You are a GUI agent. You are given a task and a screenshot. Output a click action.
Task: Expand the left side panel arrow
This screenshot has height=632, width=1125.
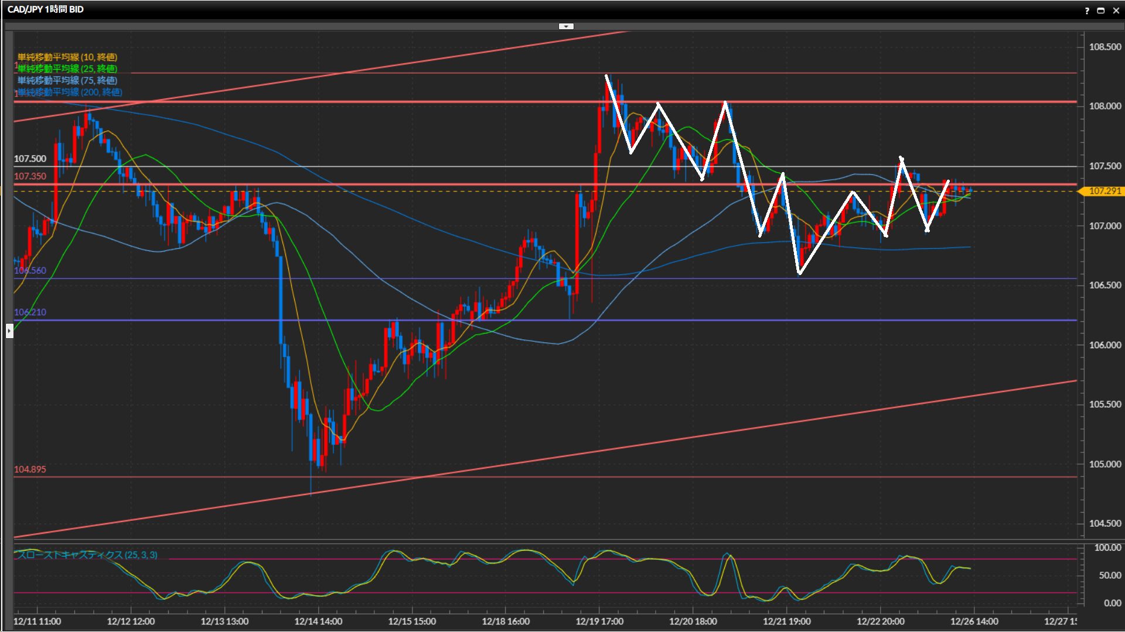click(9, 331)
